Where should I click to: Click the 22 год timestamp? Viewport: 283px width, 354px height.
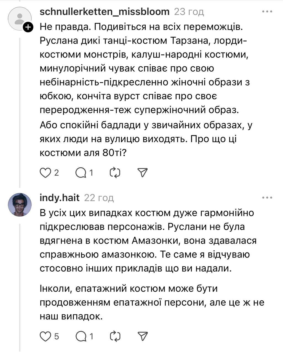(x=99, y=198)
